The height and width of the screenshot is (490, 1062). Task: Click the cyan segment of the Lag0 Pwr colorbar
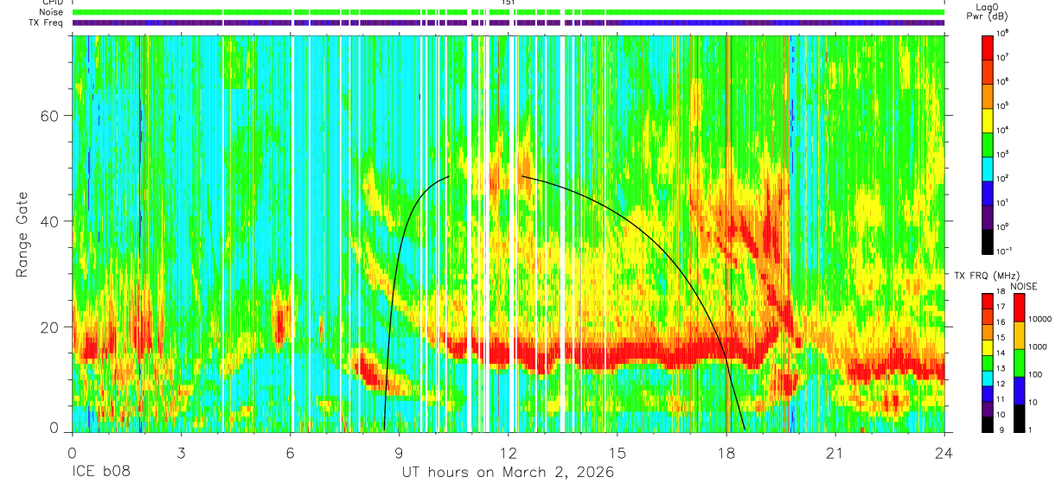point(988,167)
